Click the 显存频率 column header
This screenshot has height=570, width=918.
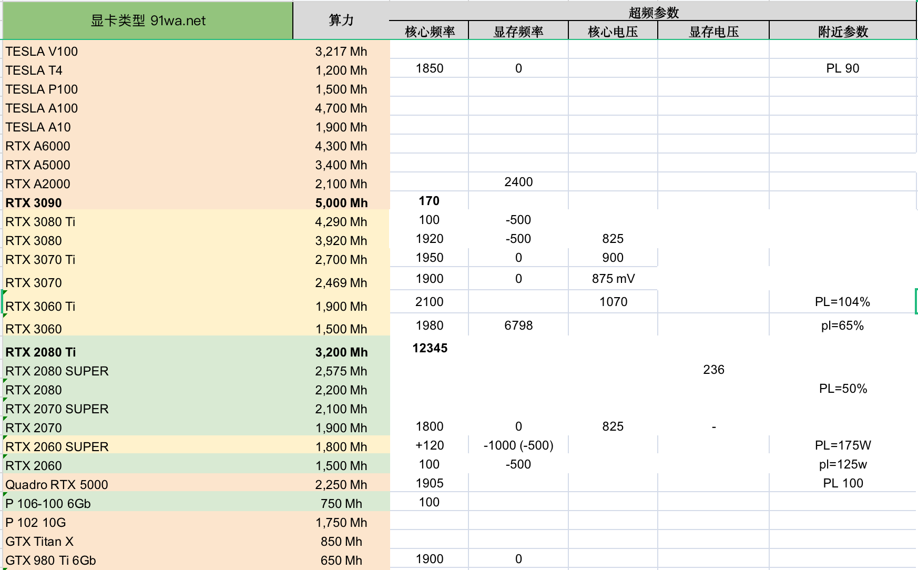(518, 32)
